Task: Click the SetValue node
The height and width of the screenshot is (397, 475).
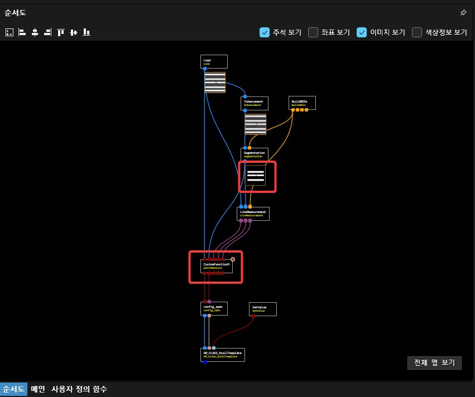Action: click(262, 309)
